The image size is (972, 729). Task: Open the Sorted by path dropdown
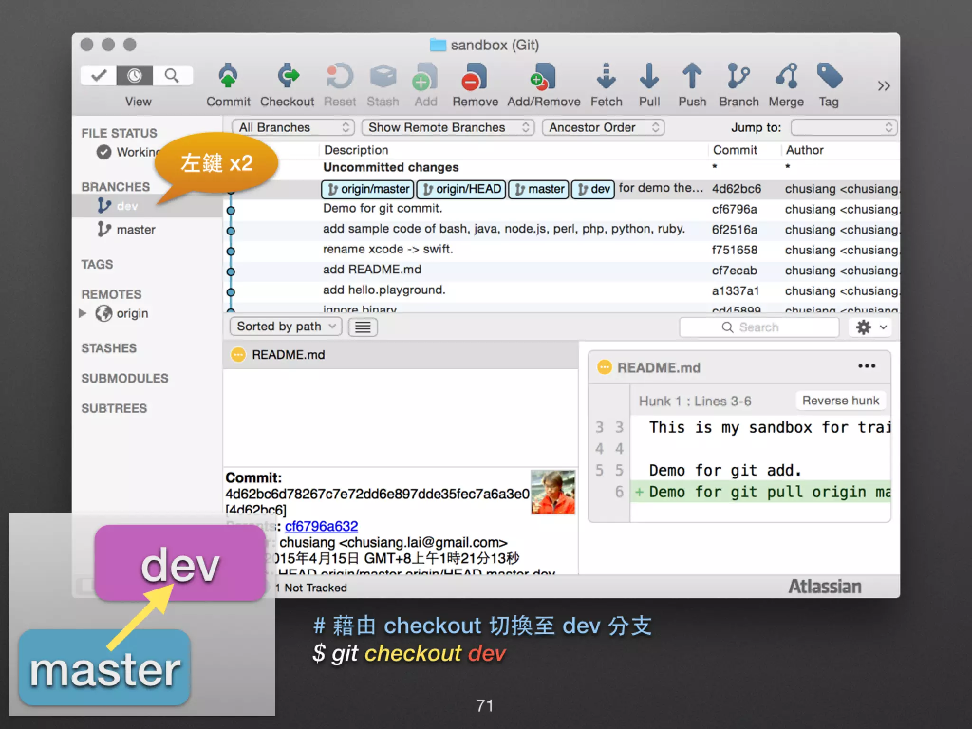(x=286, y=327)
